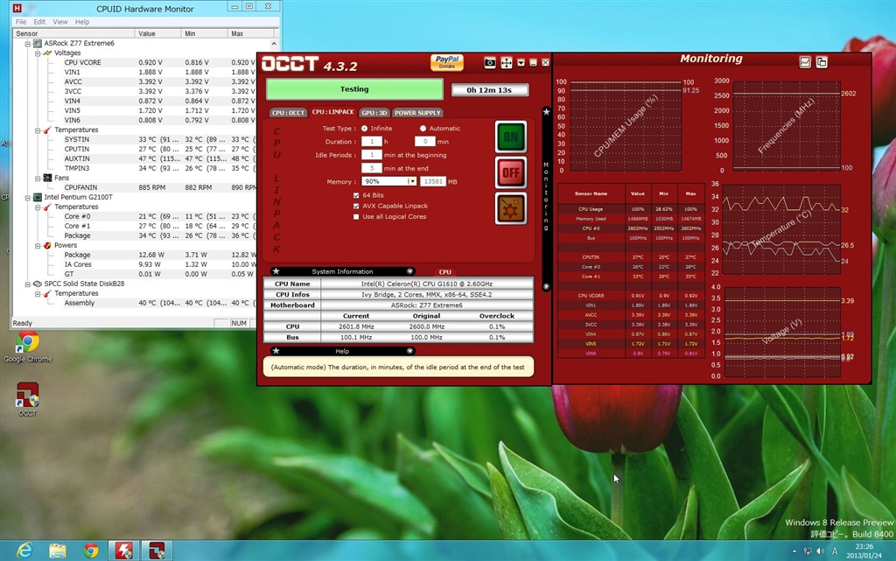This screenshot has width=896, height=561.
Task: Click System Information star icon
Action: 276,271
